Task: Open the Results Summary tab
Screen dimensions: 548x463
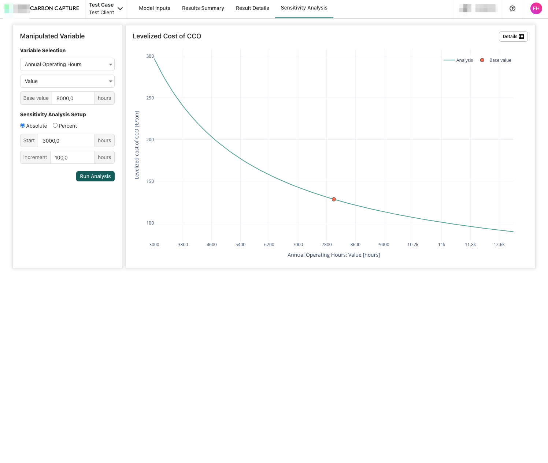Action: [203, 8]
